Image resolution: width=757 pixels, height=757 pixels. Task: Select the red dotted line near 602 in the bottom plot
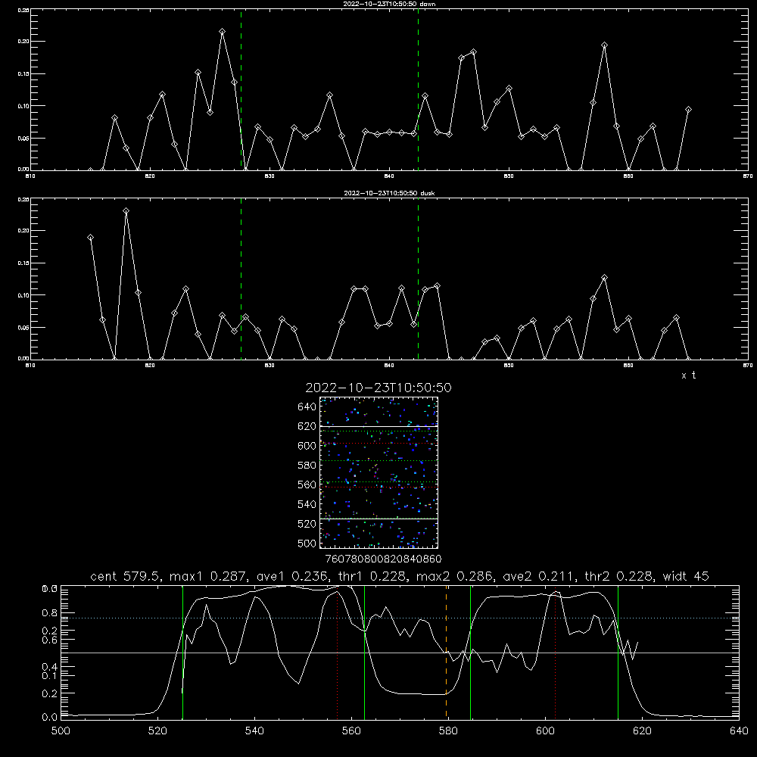pos(555,654)
